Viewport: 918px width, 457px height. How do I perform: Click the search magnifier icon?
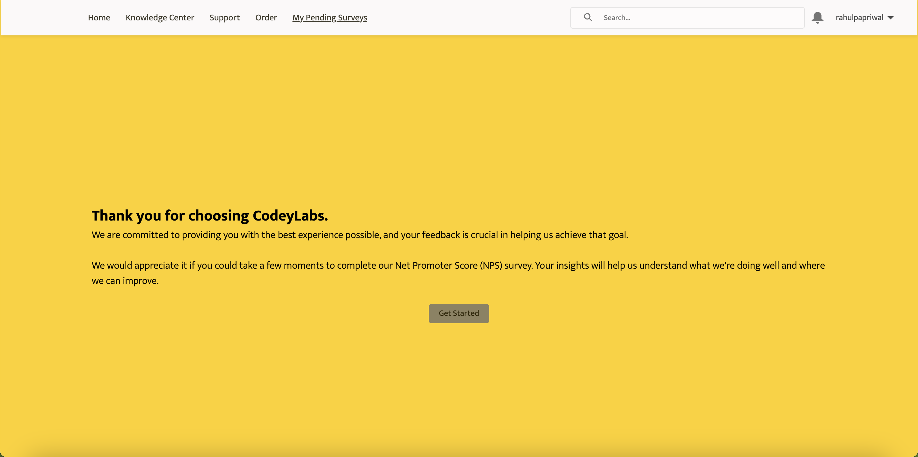coord(588,17)
